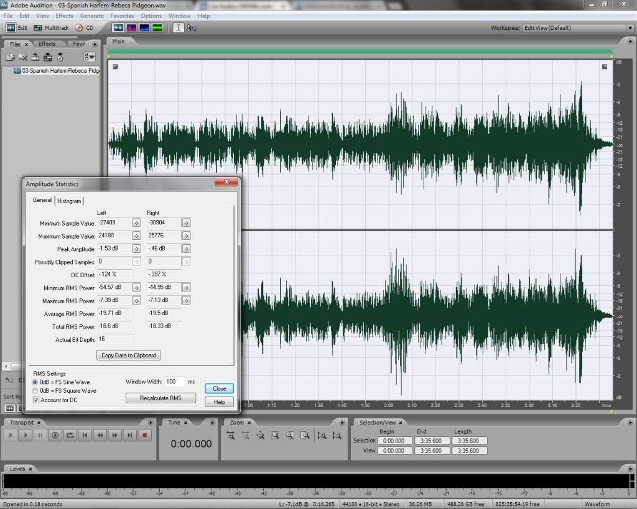The height and width of the screenshot is (509, 637).
Task: Select the 0dB = FS Square Wave option
Action: coord(35,391)
